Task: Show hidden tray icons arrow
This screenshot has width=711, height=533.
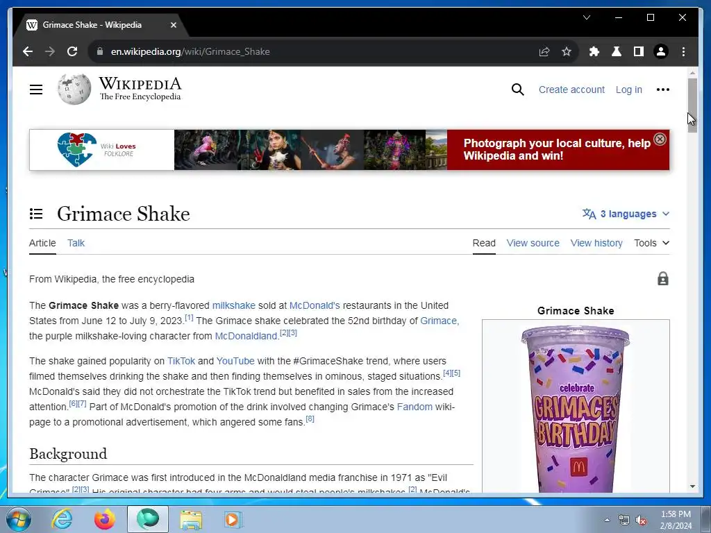Action: tap(607, 521)
